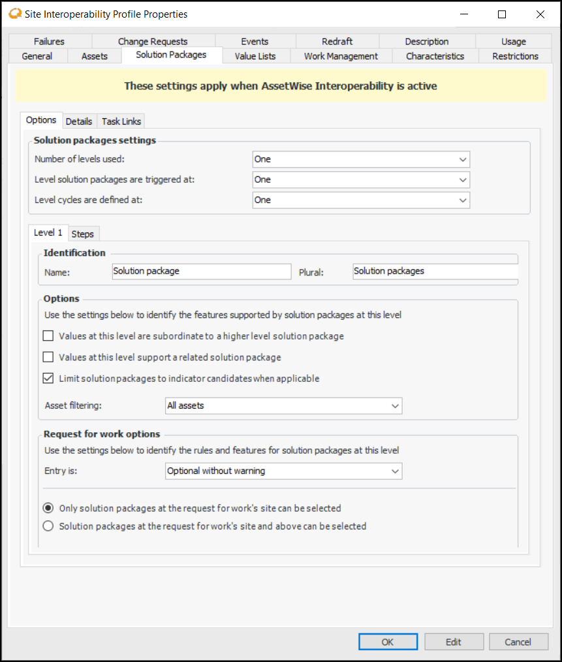Switch to the Details sub-tab
562x662 pixels.
point(79,121)
